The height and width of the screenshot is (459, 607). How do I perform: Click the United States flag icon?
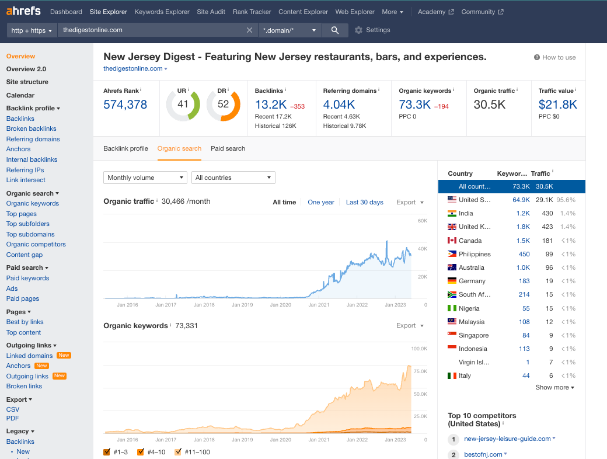[x=452, y=200]
